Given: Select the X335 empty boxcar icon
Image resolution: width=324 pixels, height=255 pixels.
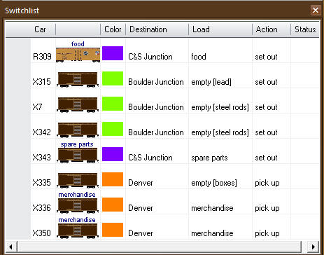Looking at the screenshot, I should tap(78, 181).
